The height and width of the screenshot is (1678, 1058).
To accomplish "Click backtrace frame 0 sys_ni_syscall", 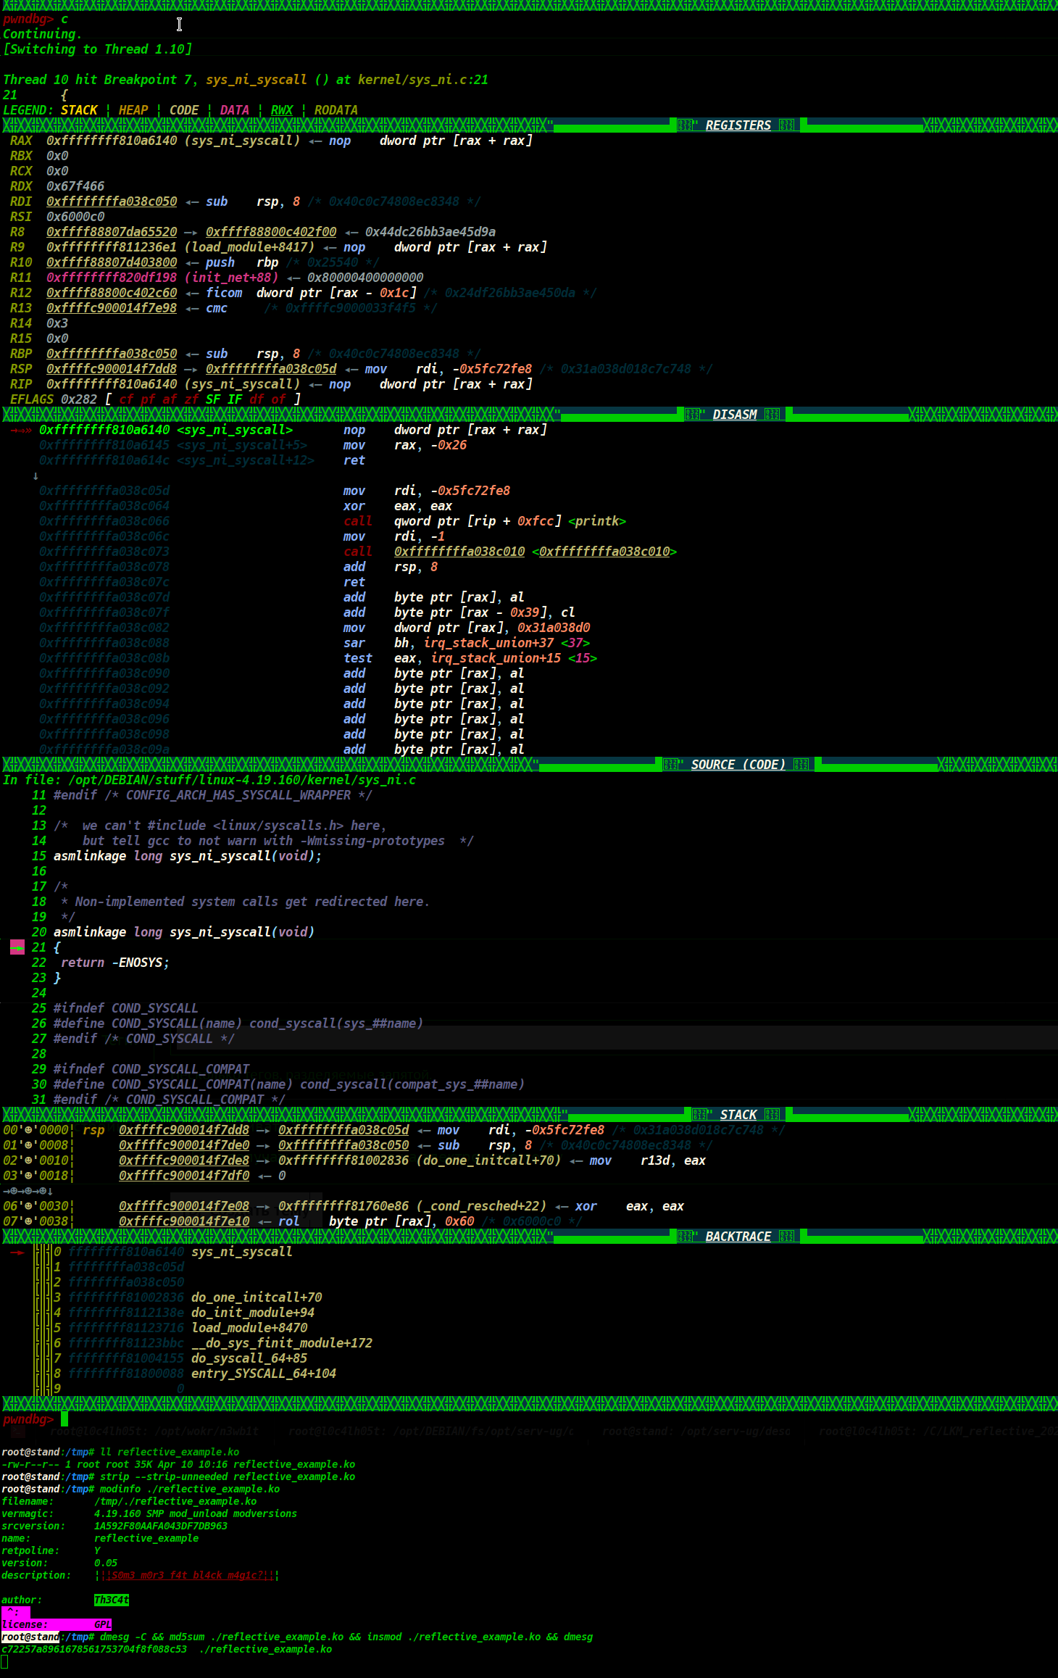I will 241,1252.
